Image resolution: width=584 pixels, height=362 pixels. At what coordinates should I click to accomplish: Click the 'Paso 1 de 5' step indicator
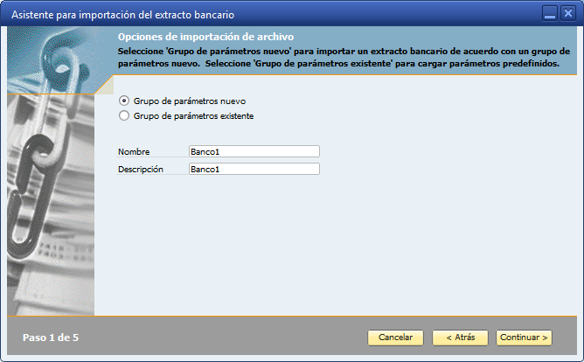pos(50,337)
